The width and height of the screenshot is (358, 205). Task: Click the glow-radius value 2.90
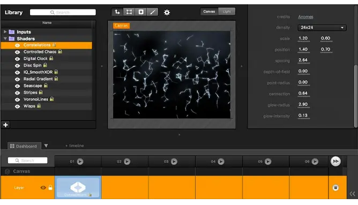click(303, 105)
